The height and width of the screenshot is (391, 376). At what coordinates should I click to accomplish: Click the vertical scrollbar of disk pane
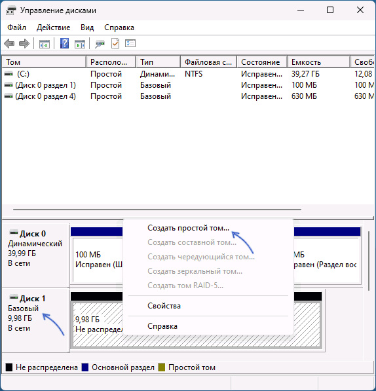pos(369,261)
